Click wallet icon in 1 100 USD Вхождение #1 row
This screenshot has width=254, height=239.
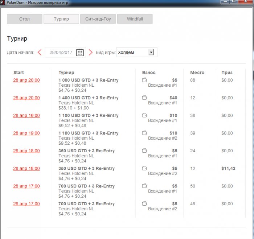coord(144,115)
